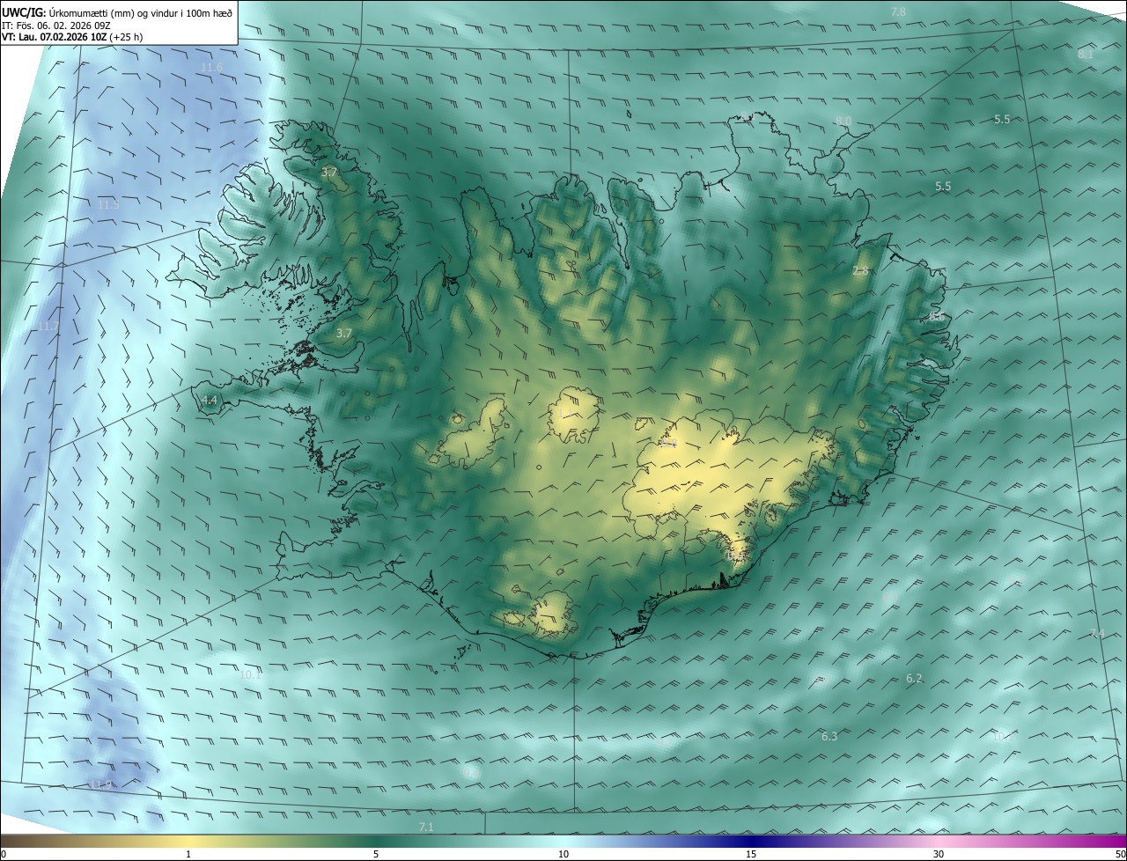Select the 6.3 value label
Screen dimensions: 1127x861
(829, 736)
